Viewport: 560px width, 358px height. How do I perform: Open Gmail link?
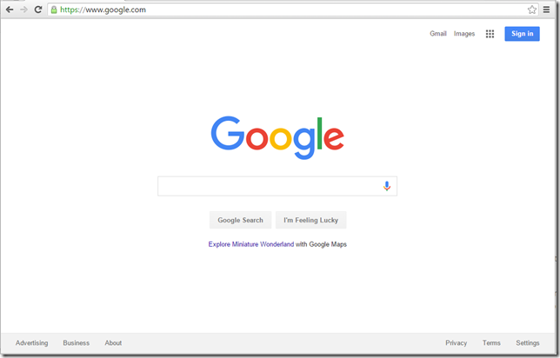coord(438,34)
